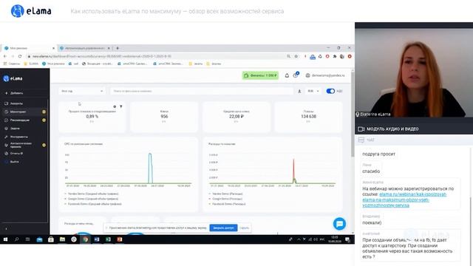Open Chrome from the taskbar
This screenshot has width=473, height=266.
[86, 239]
